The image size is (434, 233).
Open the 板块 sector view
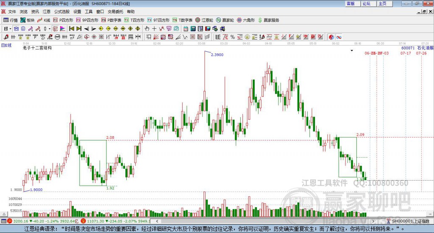click(x=28, y=20)
